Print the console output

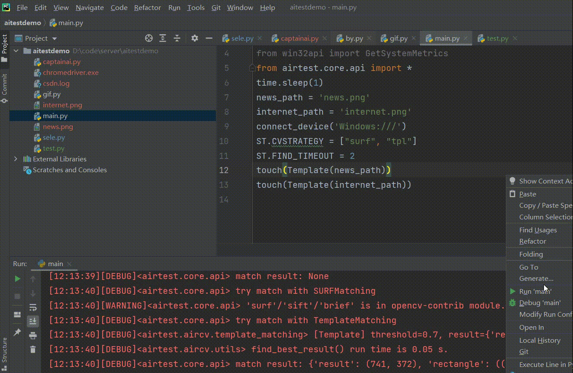tap(33, 335)
